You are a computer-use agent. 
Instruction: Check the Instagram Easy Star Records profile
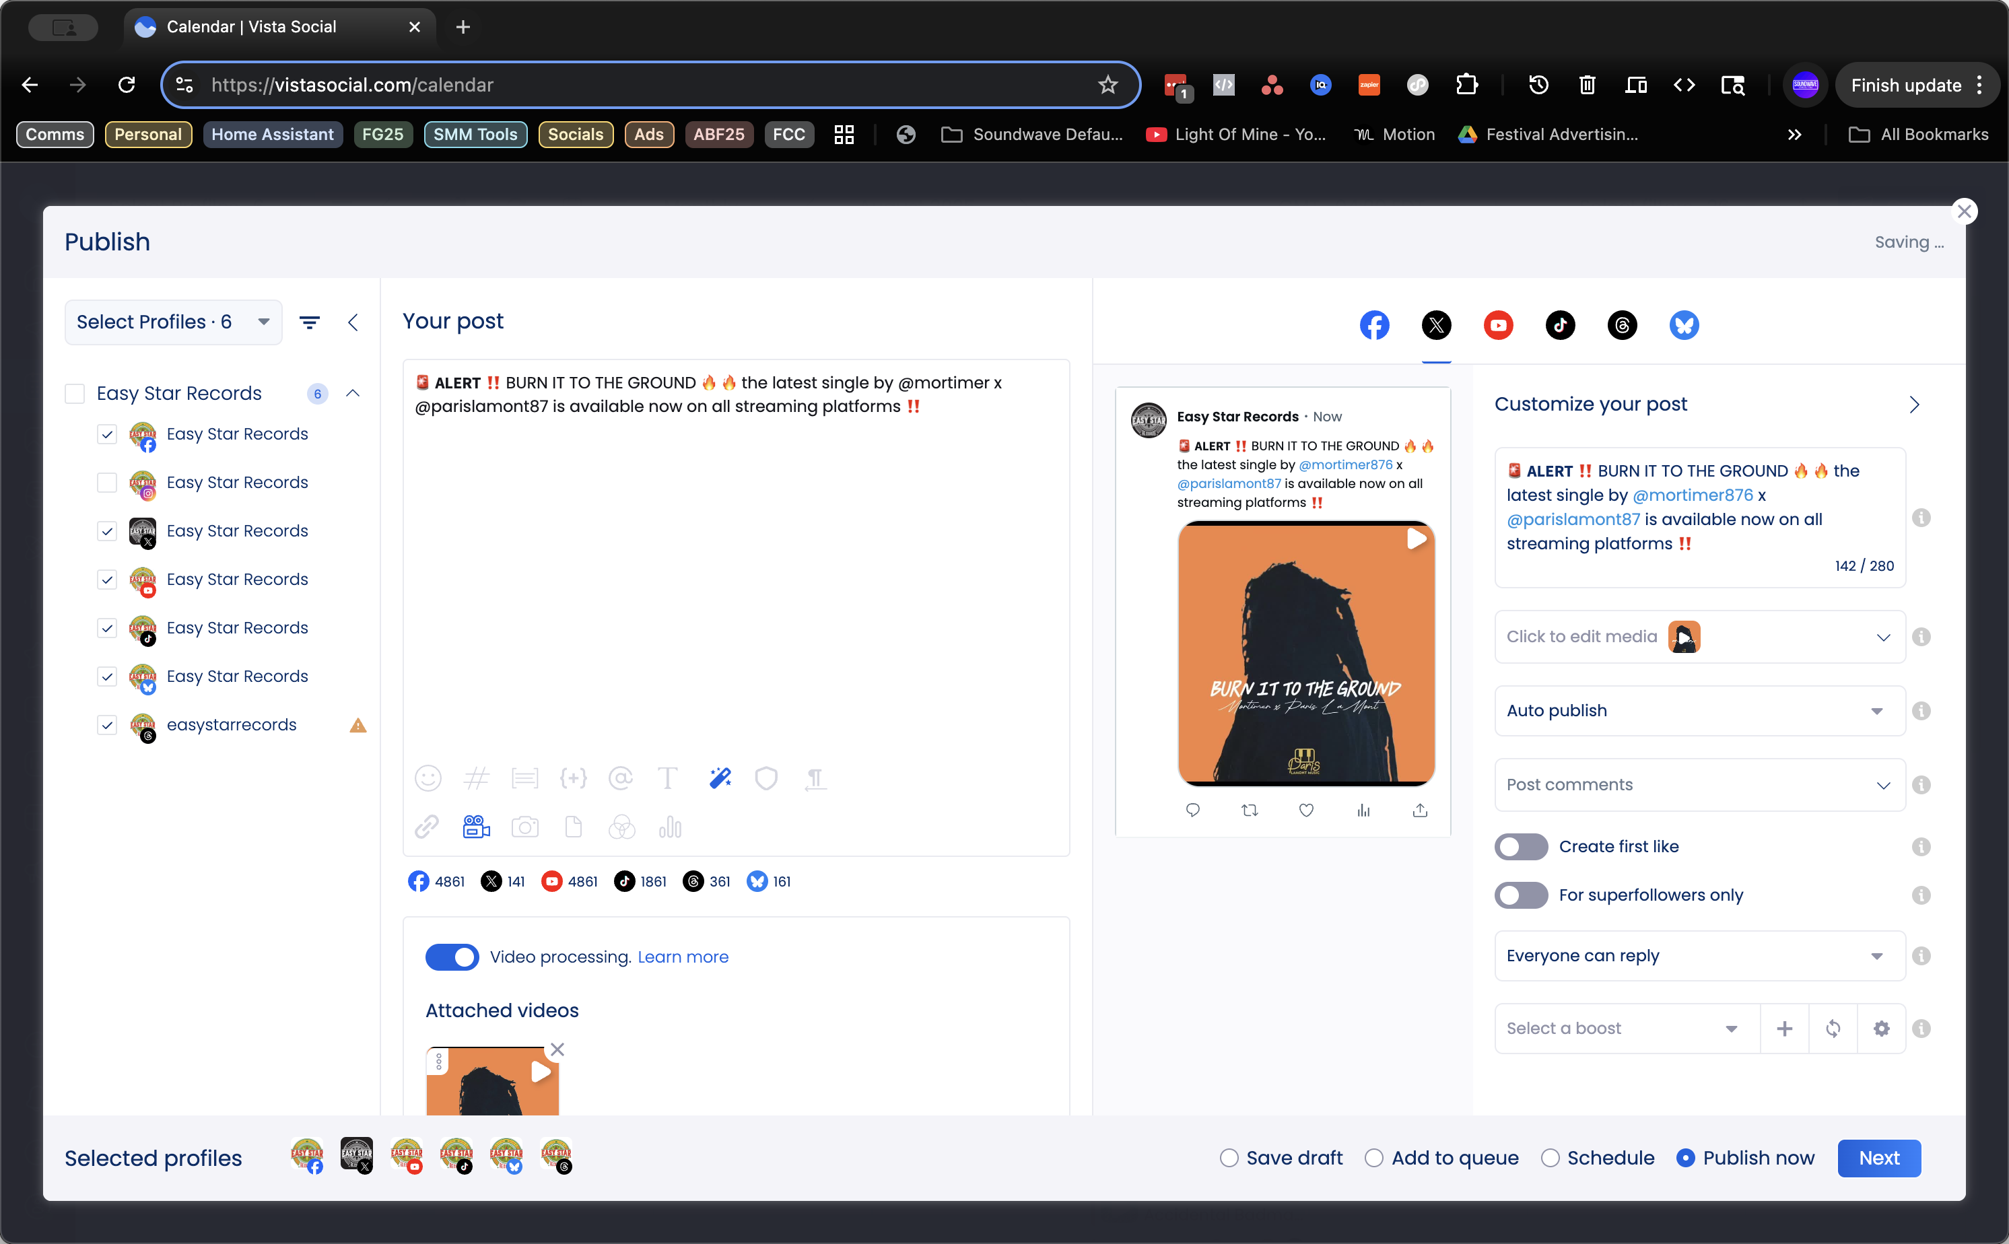point(107,482)
